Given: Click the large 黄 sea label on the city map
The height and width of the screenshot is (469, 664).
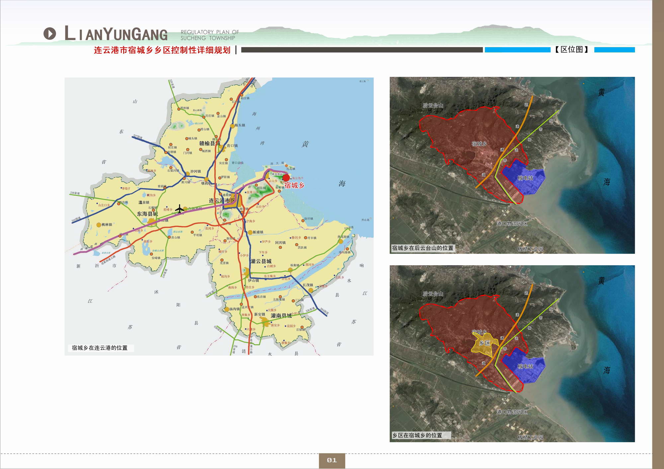Looking at the screenshot, I should [x=305, y=144].
